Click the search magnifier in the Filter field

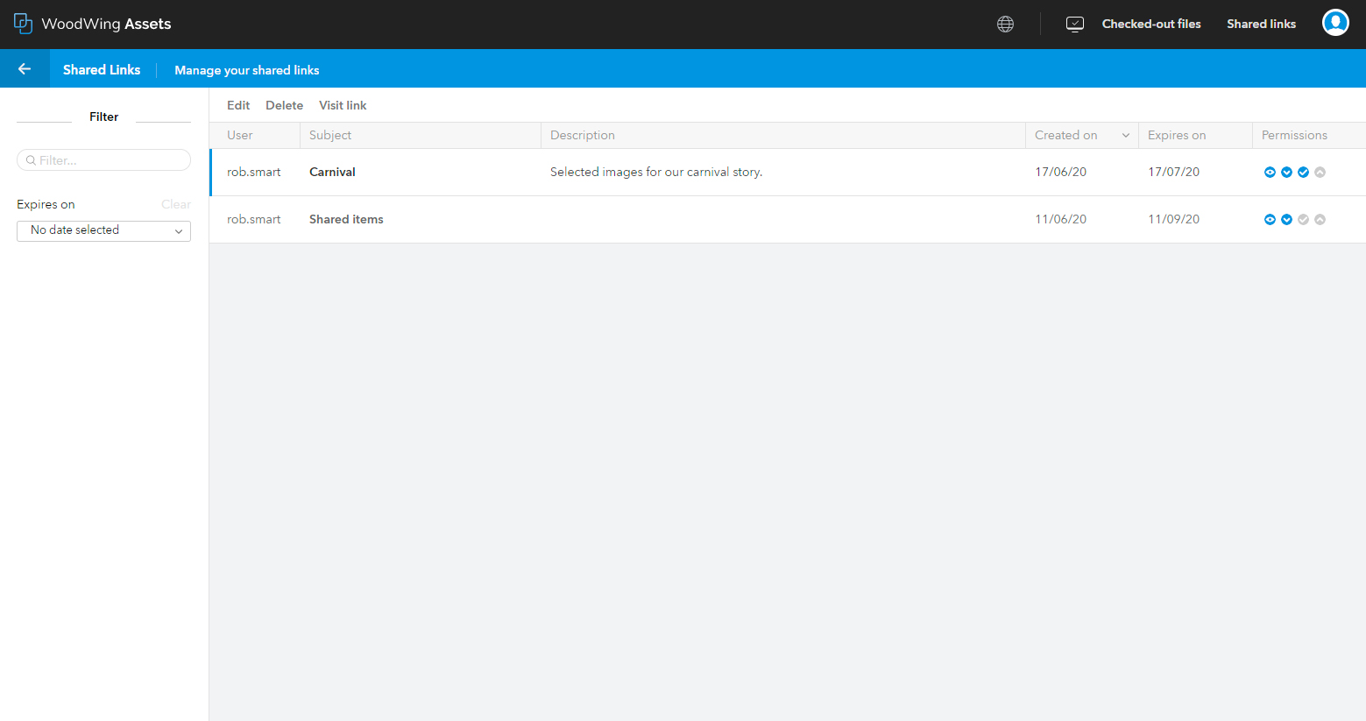click(x=29, y=159)
